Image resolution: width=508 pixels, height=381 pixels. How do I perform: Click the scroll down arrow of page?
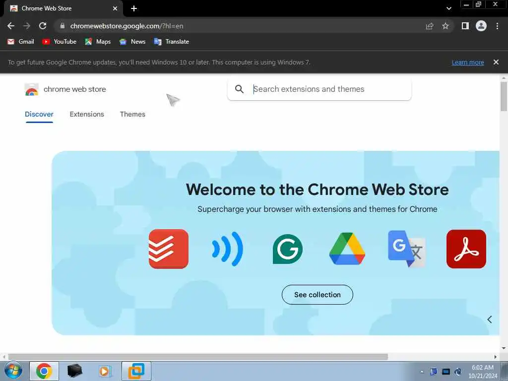[x=504, y=348]
